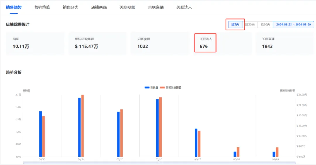Open the 销售分类 tab
The image size is (316, 165).
pos(71,7)
